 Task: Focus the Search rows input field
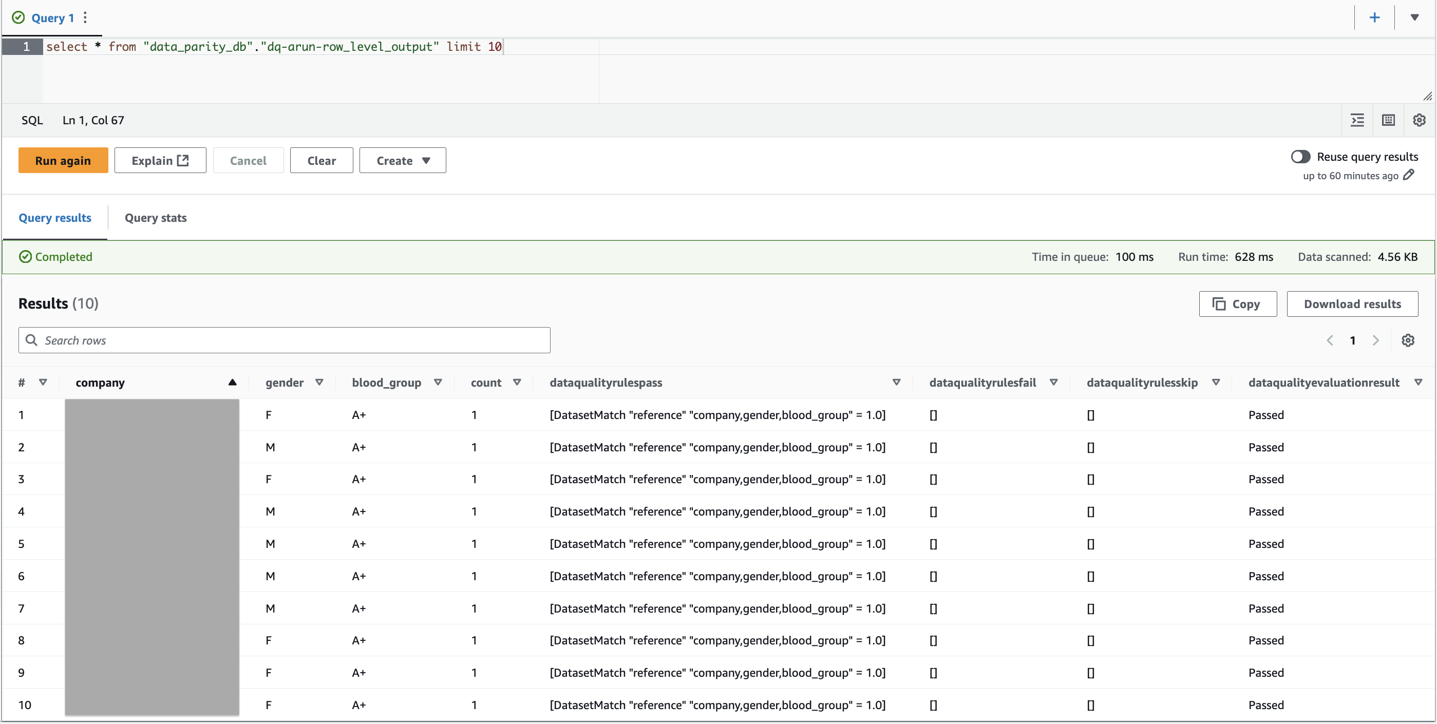pyautogui.click(x=285, y=340)
